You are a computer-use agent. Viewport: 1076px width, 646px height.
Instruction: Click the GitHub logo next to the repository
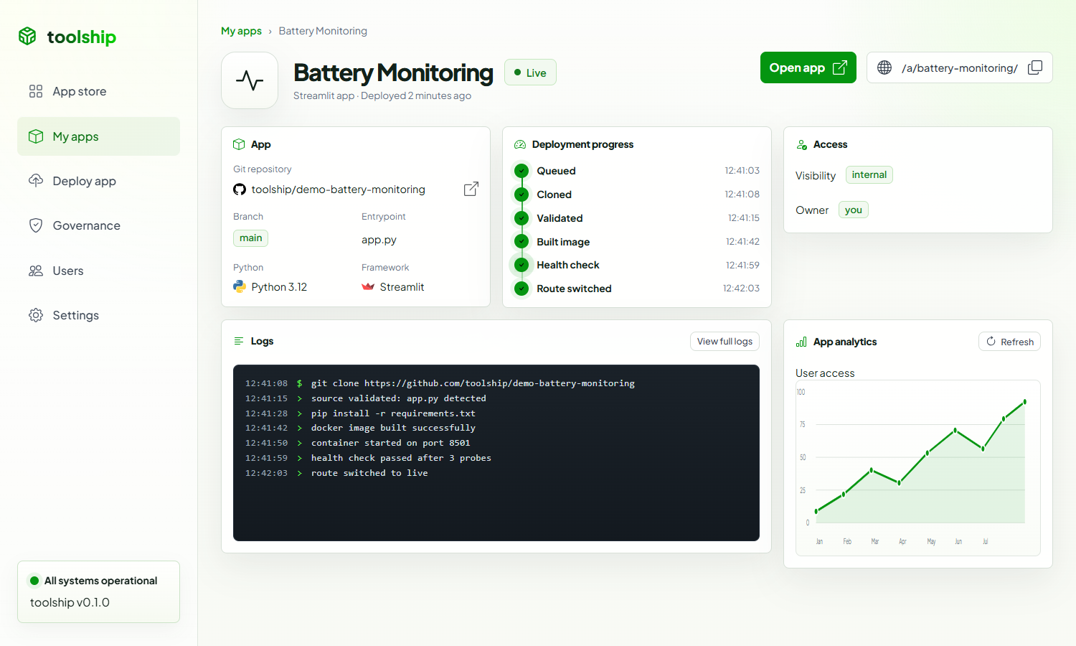tap(240, 189)
